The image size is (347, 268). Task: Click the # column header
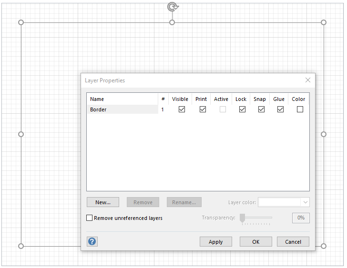(x=163, y=99)
